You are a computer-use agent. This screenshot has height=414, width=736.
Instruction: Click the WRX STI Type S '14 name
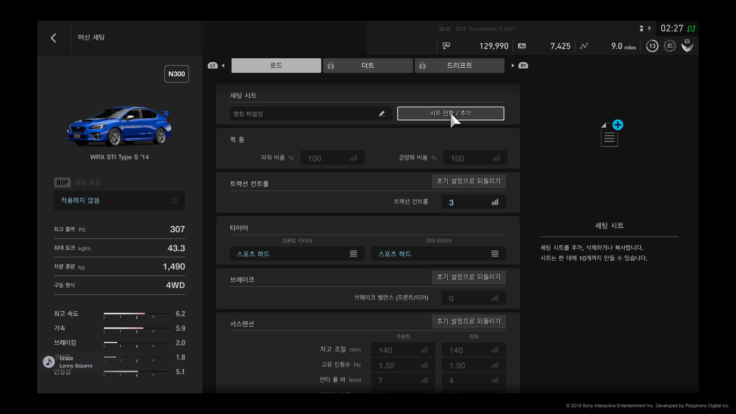click(x=119, y=157)
